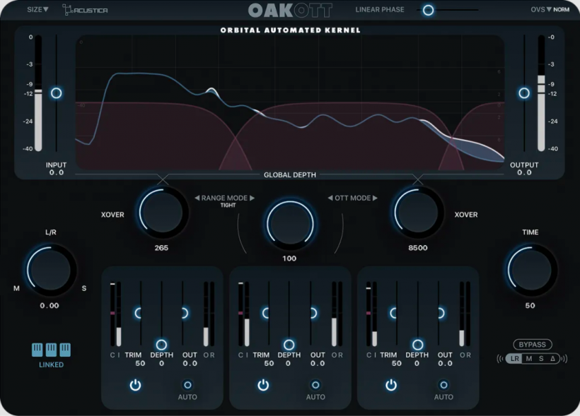Toggle the left band power button
580x416 pixels.
[x=135, y=385]
